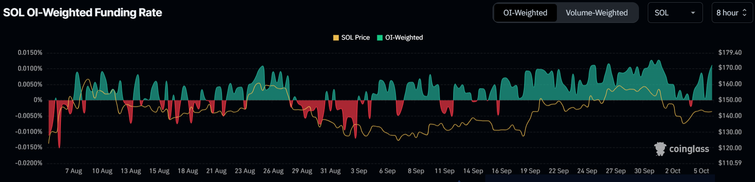Click the 8 Sep date label

416,171
